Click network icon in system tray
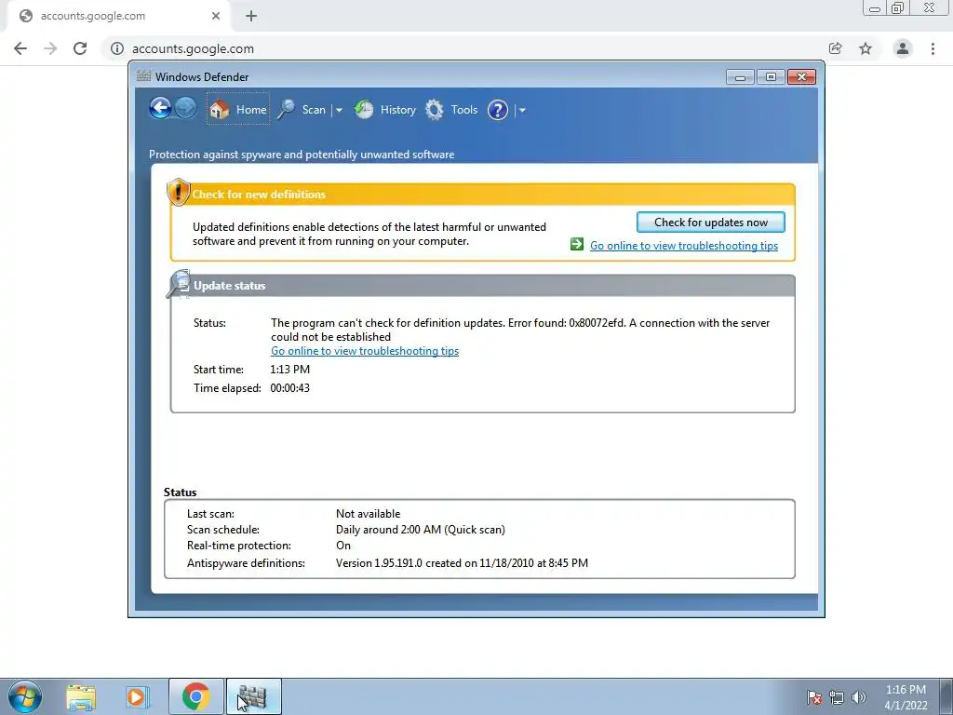 (x=837, y=697)
